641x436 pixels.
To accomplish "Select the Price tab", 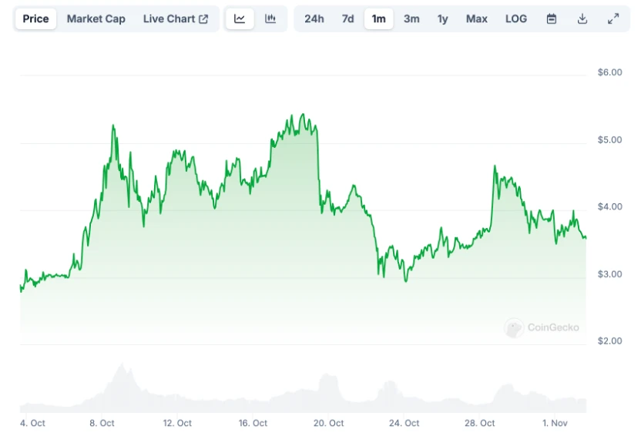I will click(x=35, y=18).
